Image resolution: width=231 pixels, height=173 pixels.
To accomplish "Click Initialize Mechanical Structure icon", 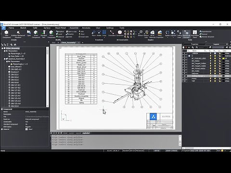I will pyautogui.click(x=18, y=33).
